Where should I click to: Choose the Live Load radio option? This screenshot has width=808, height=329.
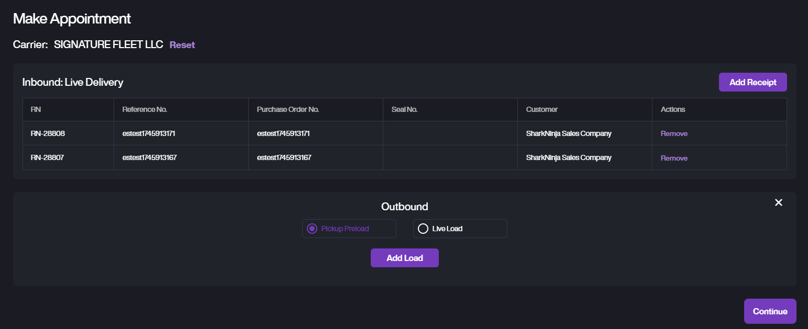[x=423, y=229]
